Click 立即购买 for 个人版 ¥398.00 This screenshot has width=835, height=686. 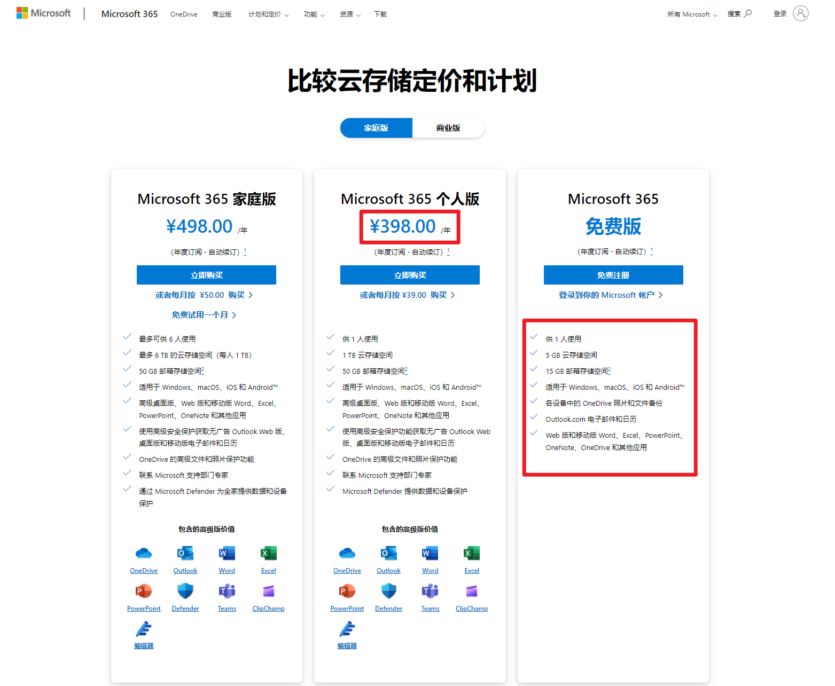click(x=410, y=275)
